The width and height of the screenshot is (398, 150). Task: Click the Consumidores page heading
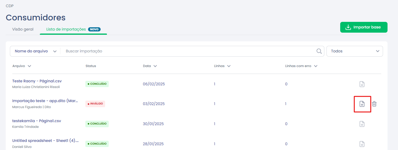[x=36, y=17]
